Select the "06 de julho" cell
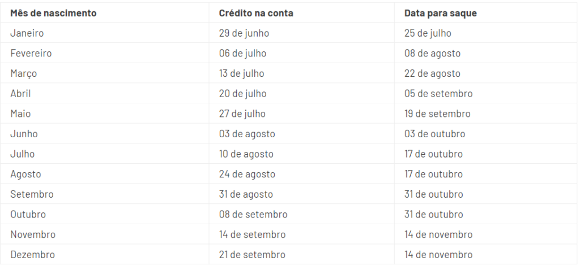The height and width of the screenshot is (266, 580). point(242,54)
